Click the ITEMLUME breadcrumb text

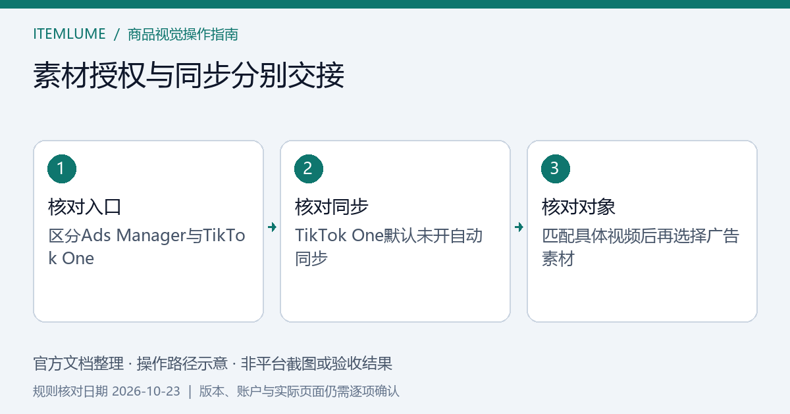point(69,34)
